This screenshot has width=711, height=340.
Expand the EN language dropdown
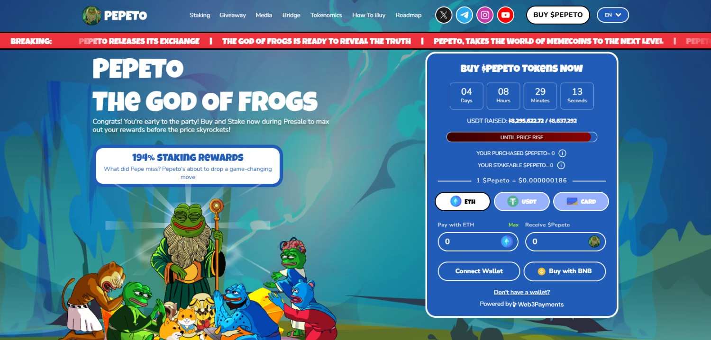613,15
